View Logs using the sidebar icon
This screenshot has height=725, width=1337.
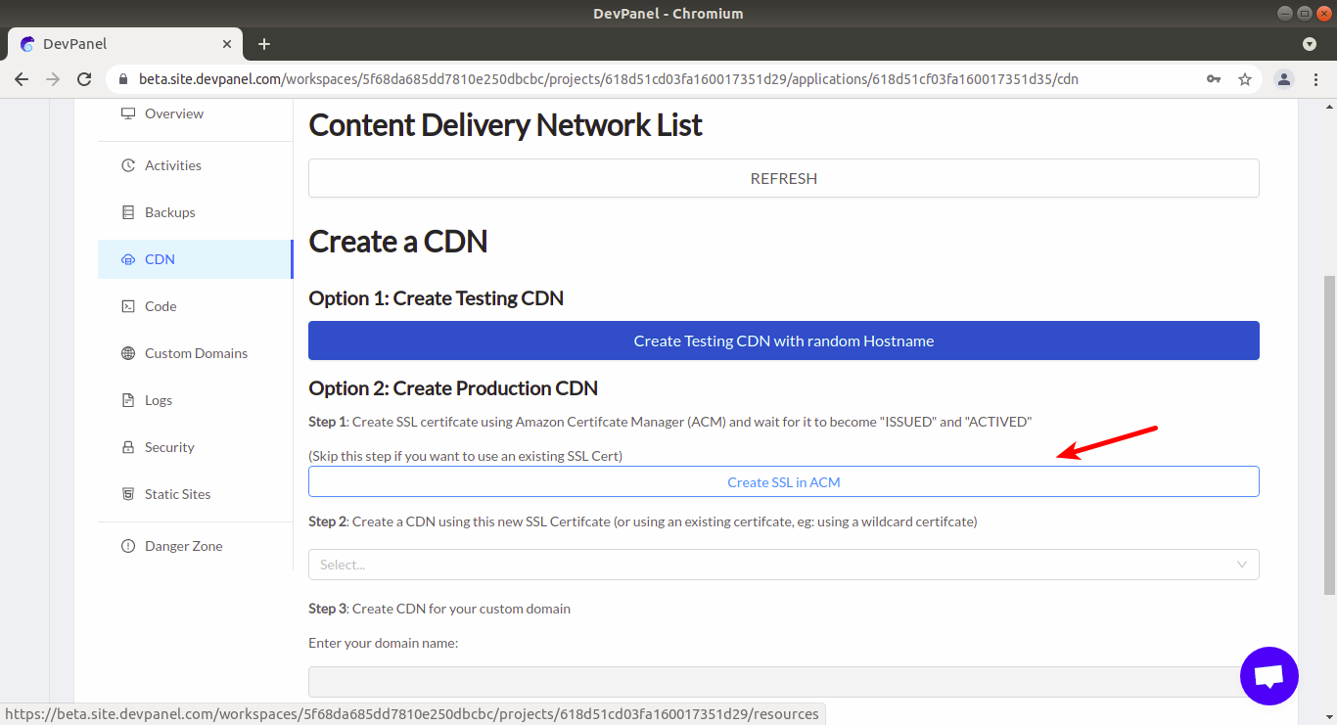[x=128, y=399]
